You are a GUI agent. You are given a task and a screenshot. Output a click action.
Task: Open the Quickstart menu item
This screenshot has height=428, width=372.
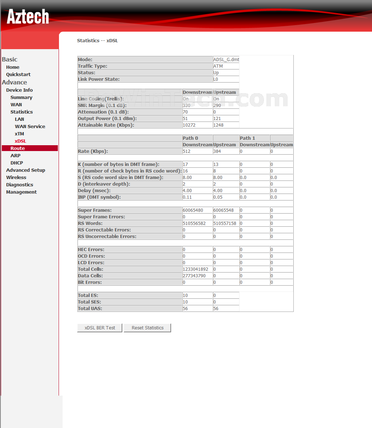18,75
